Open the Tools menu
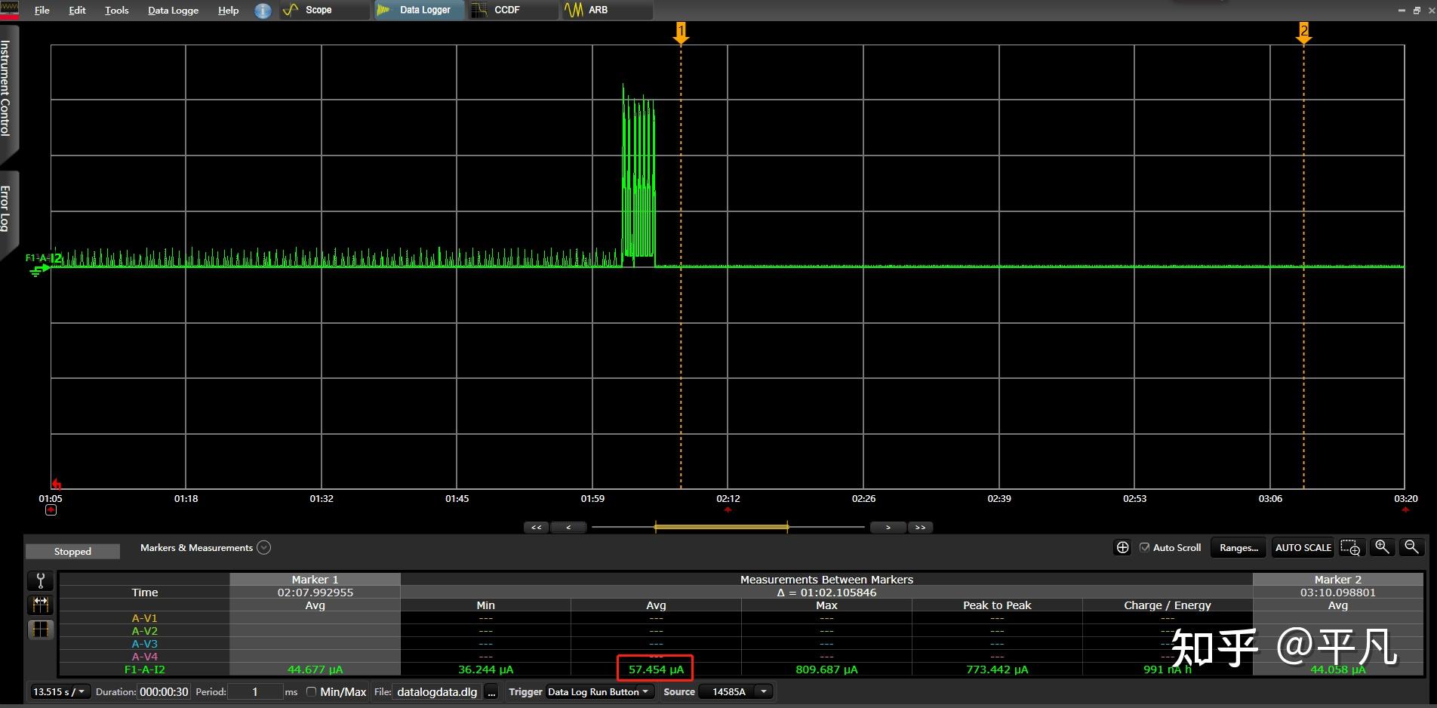The height and width of the screenshot is (708, 1437). [115, 10]
